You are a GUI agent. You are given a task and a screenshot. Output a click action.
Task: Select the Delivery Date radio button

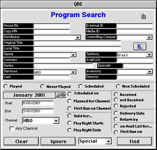click(x=116, y=113)
